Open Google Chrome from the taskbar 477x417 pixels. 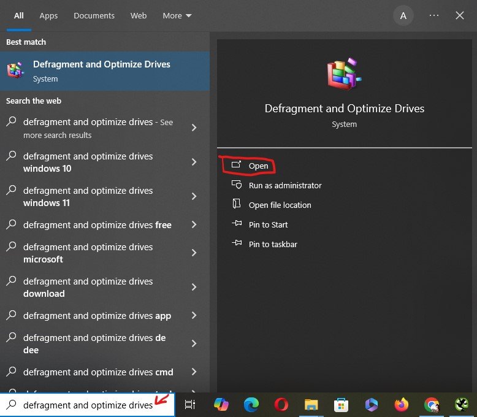[432, 405]
